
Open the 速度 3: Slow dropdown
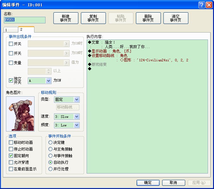(67, 117)
